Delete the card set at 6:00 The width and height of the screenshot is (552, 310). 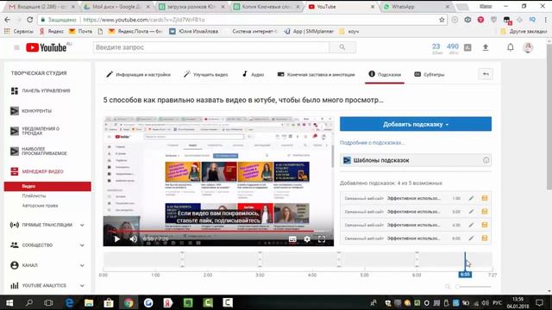click(485, 239)
